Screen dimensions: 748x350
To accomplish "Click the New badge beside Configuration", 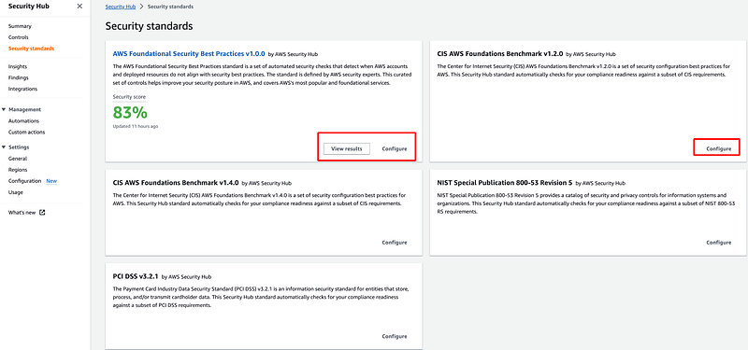I will (x=51, y=181).
